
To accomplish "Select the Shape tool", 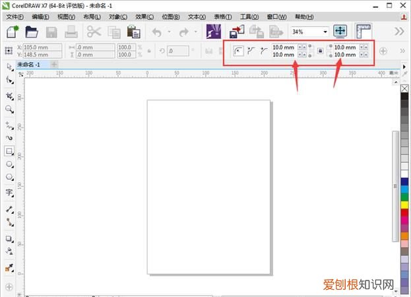I will tap(10, 80).
